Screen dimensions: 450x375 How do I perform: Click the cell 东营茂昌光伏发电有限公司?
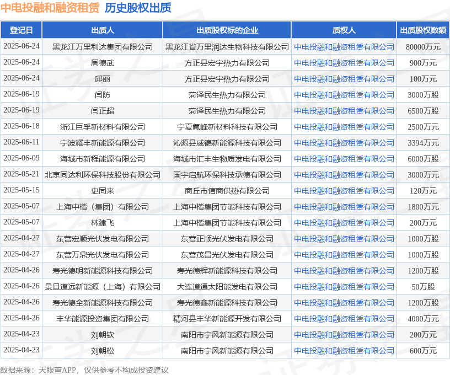click(x=227, y=255)
